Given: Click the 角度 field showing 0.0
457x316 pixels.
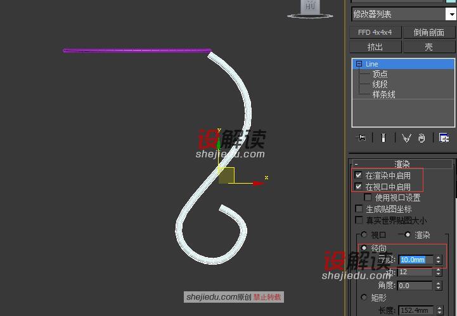Looking at the screenshot, I should point(415,286).
